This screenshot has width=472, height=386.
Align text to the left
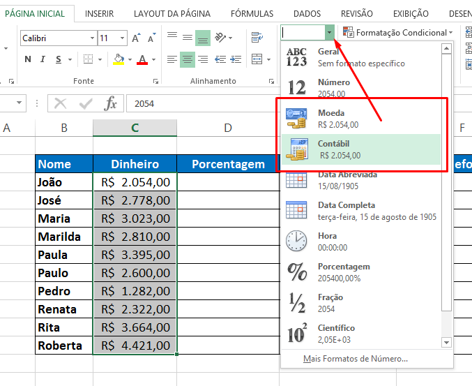[x=172, y=59]
